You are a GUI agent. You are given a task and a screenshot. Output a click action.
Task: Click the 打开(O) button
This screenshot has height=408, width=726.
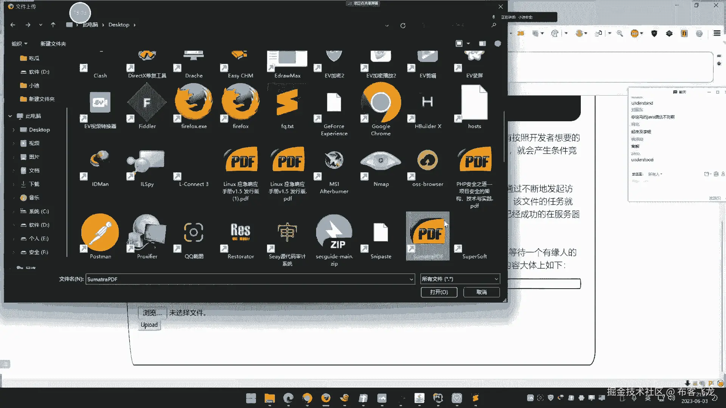coord(439,292)
